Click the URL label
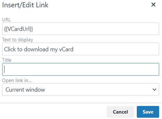Image resolution: width=162 pixels, height=119 pixels. coord(6,20)
